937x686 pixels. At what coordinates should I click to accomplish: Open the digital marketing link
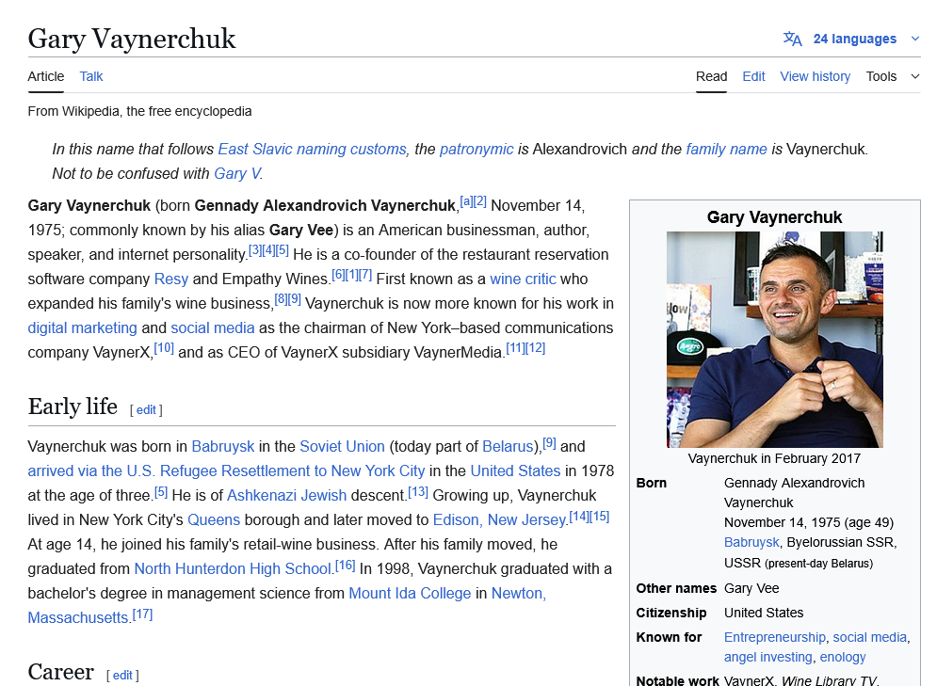pos(83,327)
